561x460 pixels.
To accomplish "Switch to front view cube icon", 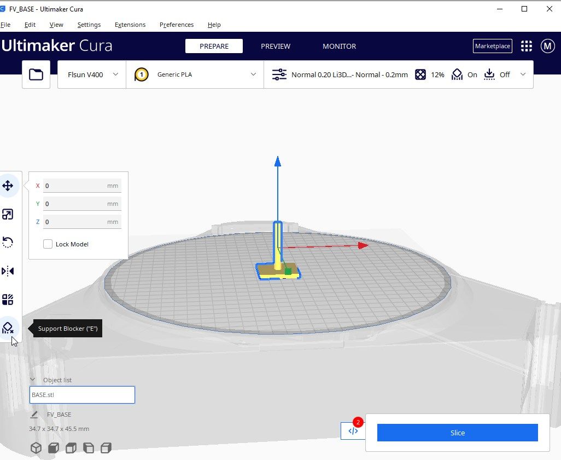I will pyautogui.click(x=54, y=448).
